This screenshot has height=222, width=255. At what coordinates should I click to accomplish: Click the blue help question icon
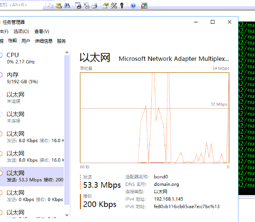[x=133, y=6]
